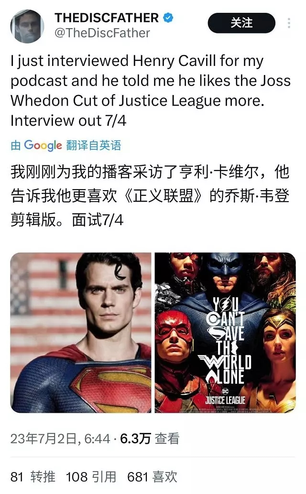Image resolution: width=306 pixels, height=494 pixels.
Task: Click the Google logo in translation line
Action: 43,145
